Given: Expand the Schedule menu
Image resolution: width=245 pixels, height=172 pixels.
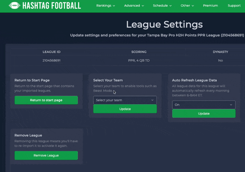Looking at the screenshot, I should click(162, 5).
